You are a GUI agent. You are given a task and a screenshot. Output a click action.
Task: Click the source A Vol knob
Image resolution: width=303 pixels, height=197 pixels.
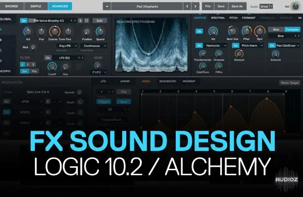pyautogui.click(x=28, y=32)
